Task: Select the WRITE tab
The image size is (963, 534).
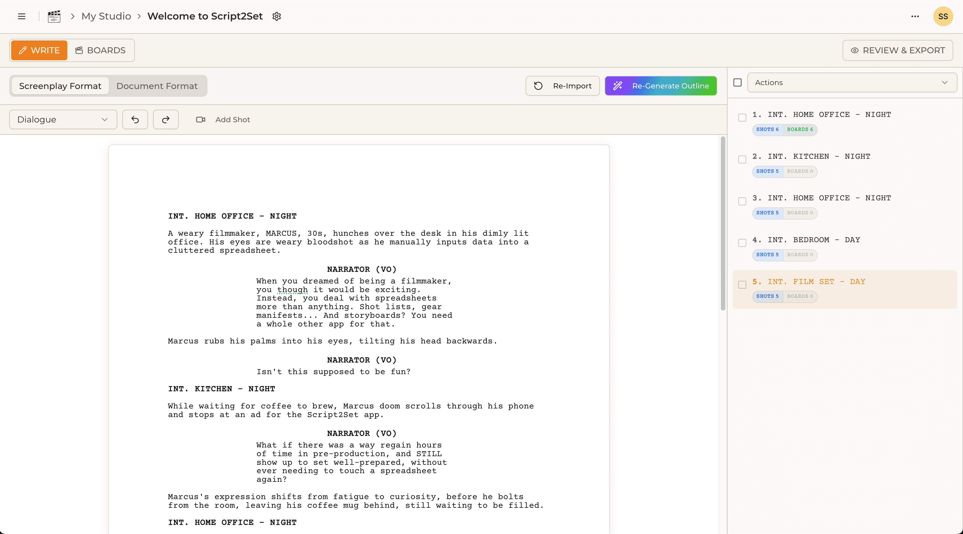Action: coord(39,50)
